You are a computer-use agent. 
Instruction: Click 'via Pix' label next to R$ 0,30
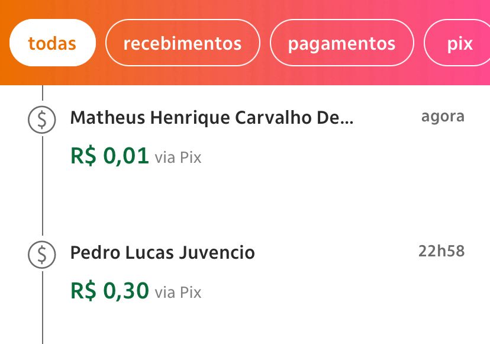178,293
